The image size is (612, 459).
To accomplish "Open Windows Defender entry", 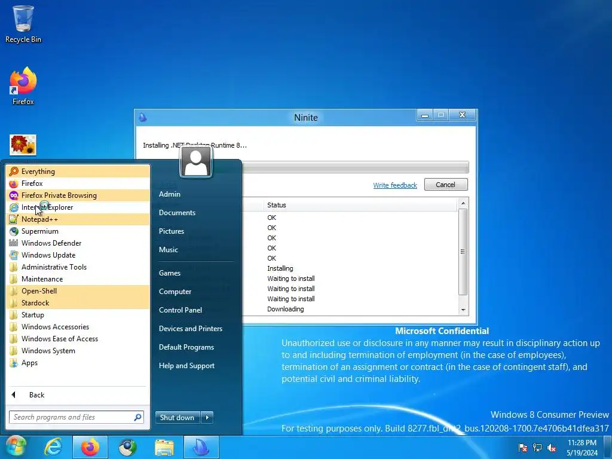I will [x=78, y=243].
